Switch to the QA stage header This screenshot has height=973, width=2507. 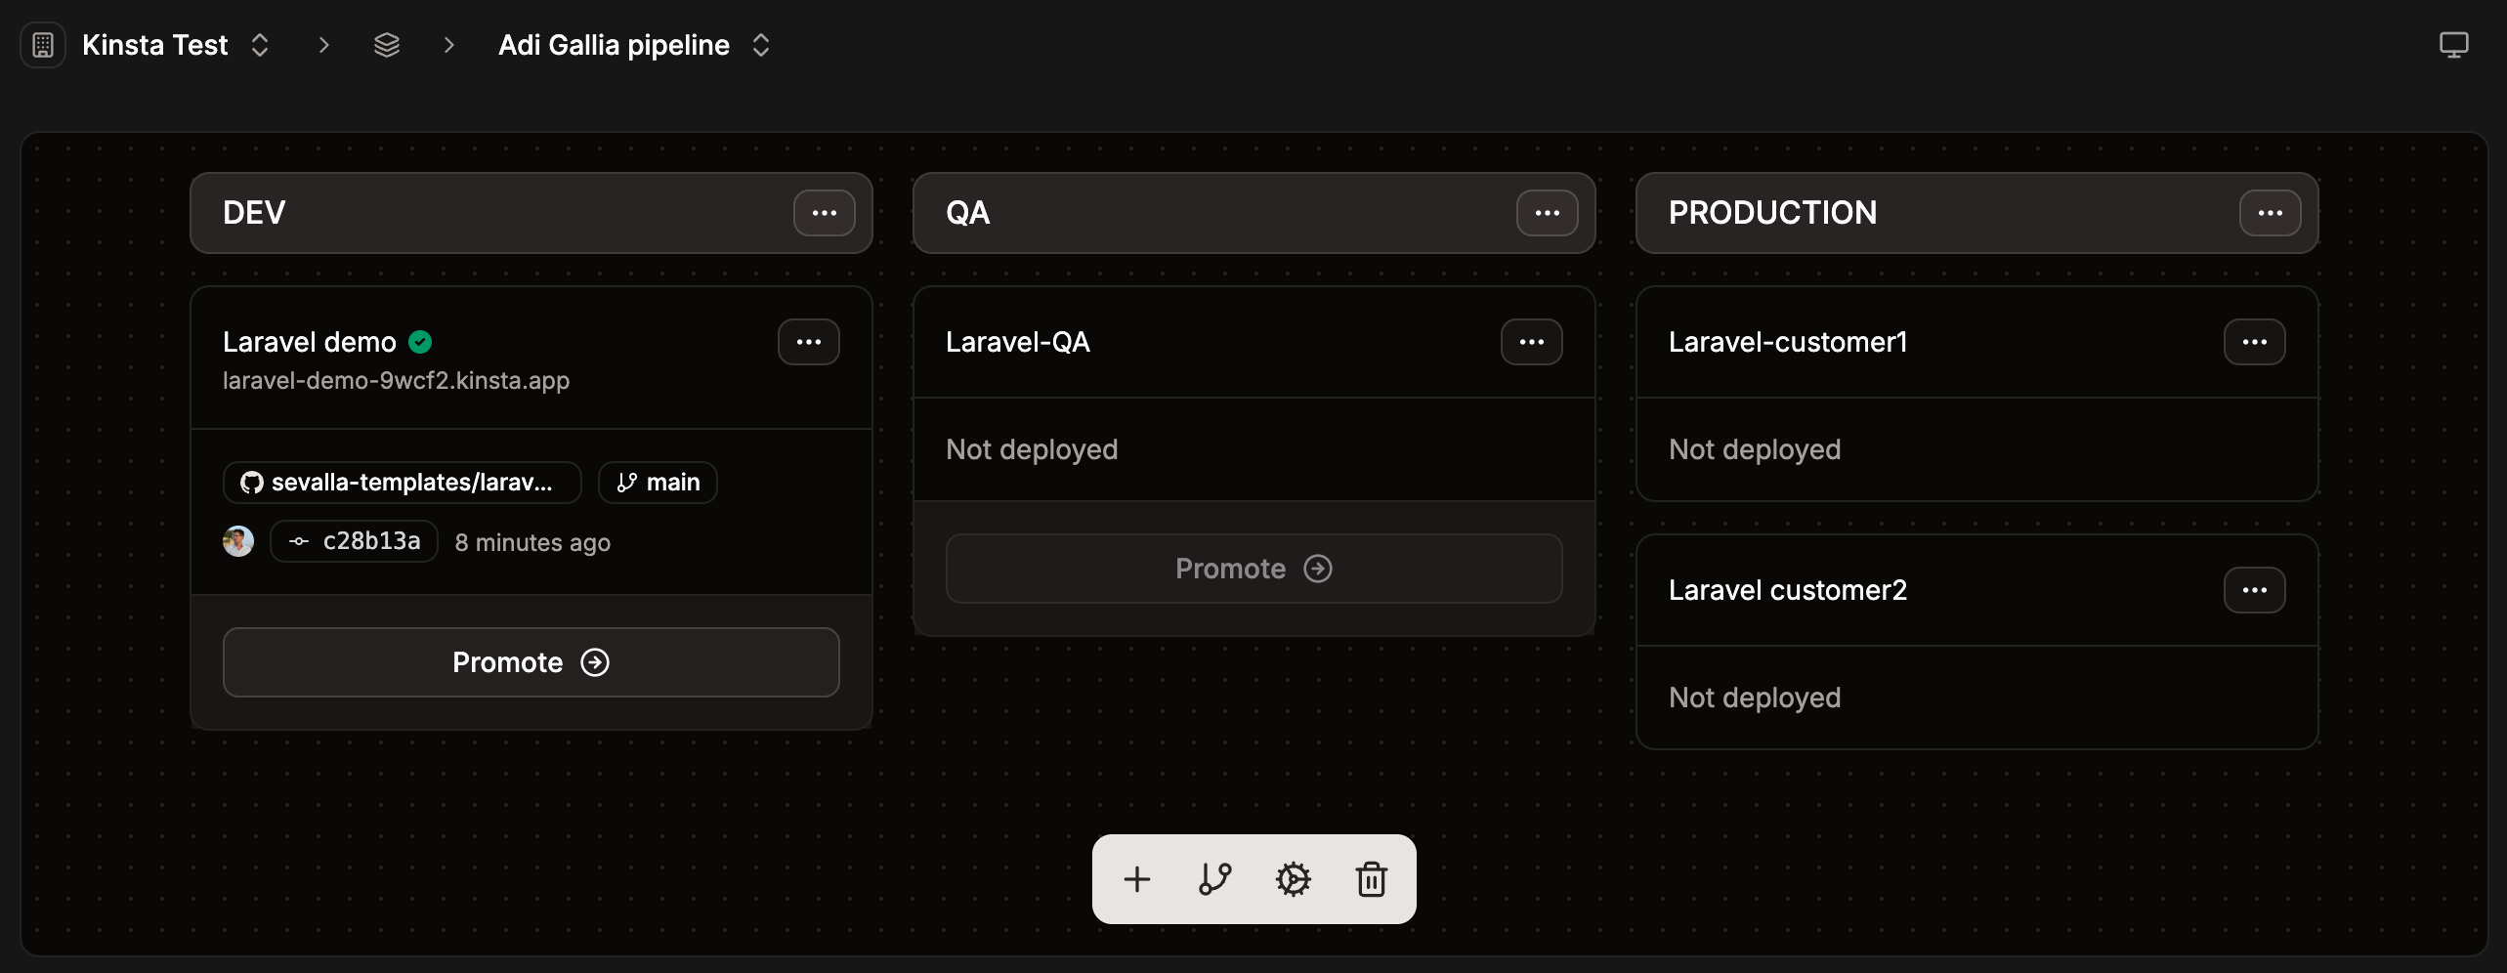[966, 212]
